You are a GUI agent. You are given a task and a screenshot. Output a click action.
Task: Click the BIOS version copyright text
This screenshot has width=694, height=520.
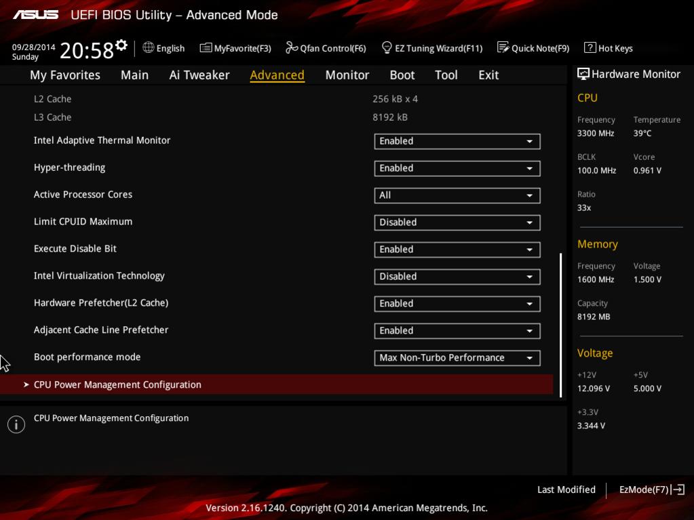coord(347,508)
